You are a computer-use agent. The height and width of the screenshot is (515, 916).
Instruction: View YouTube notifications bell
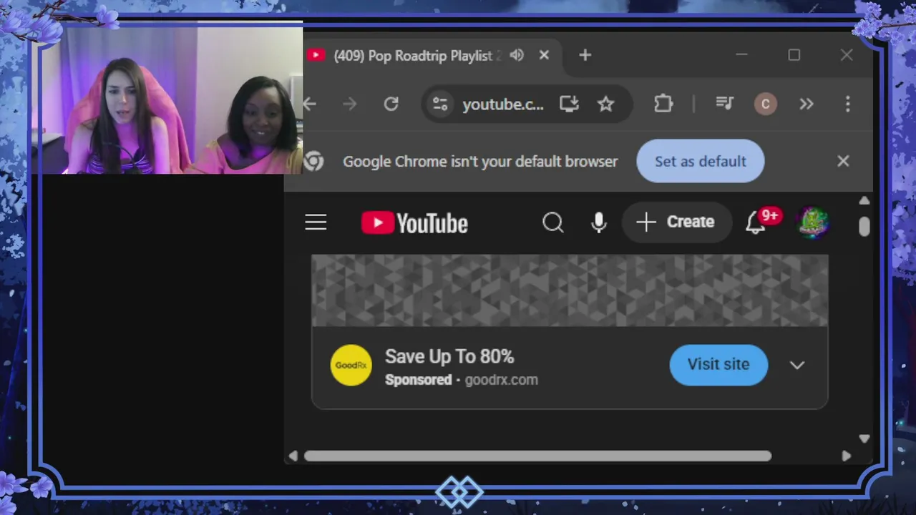(x=756, y=223)
